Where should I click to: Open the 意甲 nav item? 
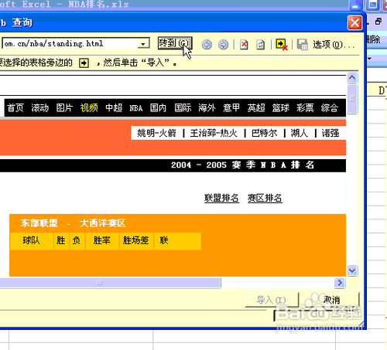(x=231, y=107)
